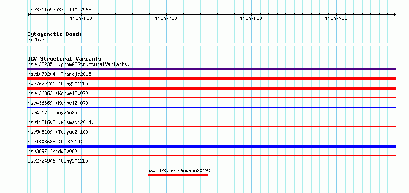
Task: Click ruler position 11057800
Action: tap(251, 18)
